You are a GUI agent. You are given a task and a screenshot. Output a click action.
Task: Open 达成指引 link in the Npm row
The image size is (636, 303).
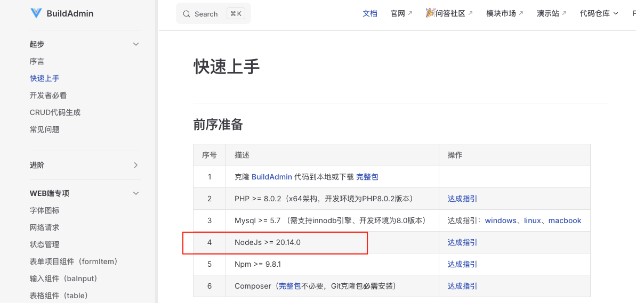[x=462, y=265]
